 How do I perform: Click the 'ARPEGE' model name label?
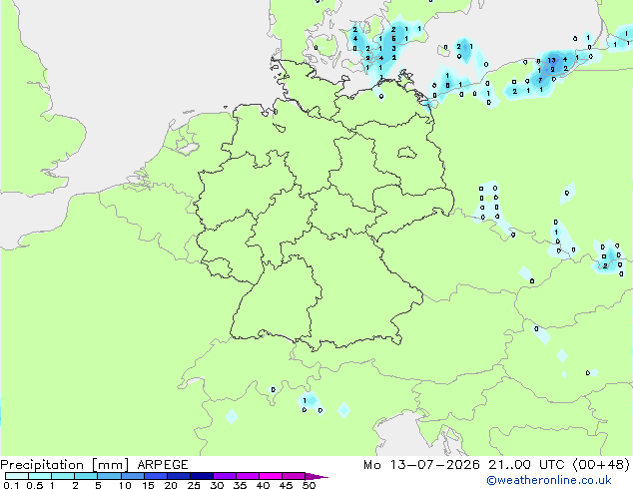tap(163, 465)
